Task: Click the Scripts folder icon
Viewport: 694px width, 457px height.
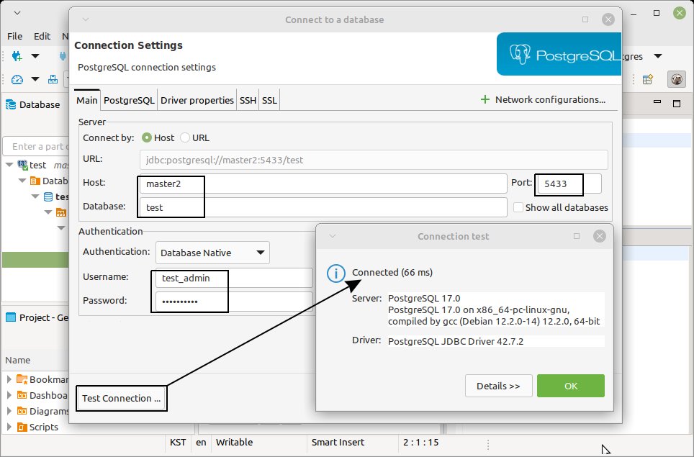Action: (22, 427)
